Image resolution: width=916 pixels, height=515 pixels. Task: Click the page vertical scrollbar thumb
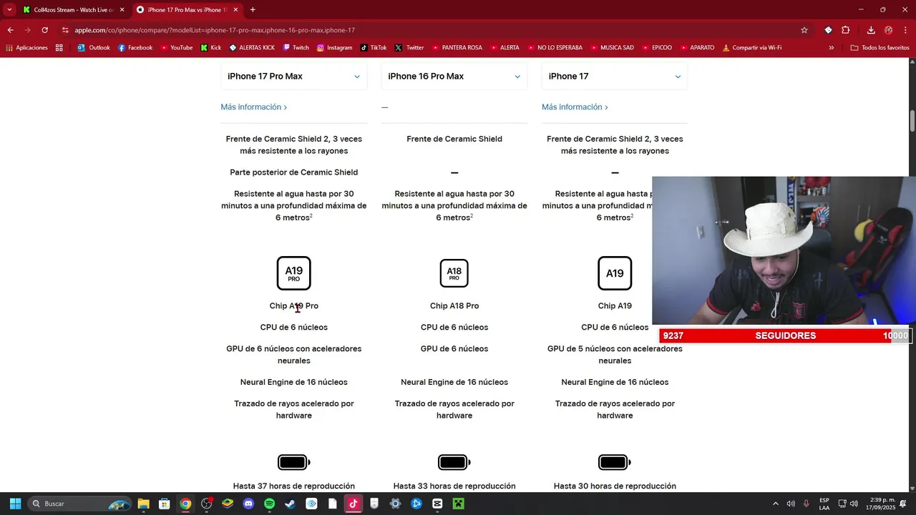(x=912, y=121)
